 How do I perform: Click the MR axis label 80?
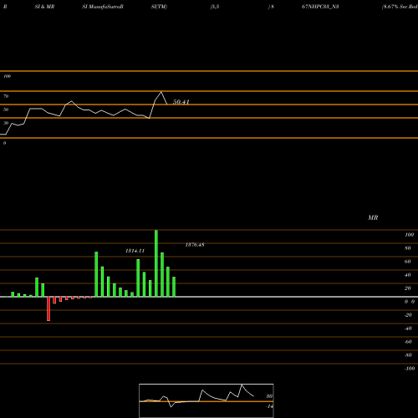[x=408, y=248]
